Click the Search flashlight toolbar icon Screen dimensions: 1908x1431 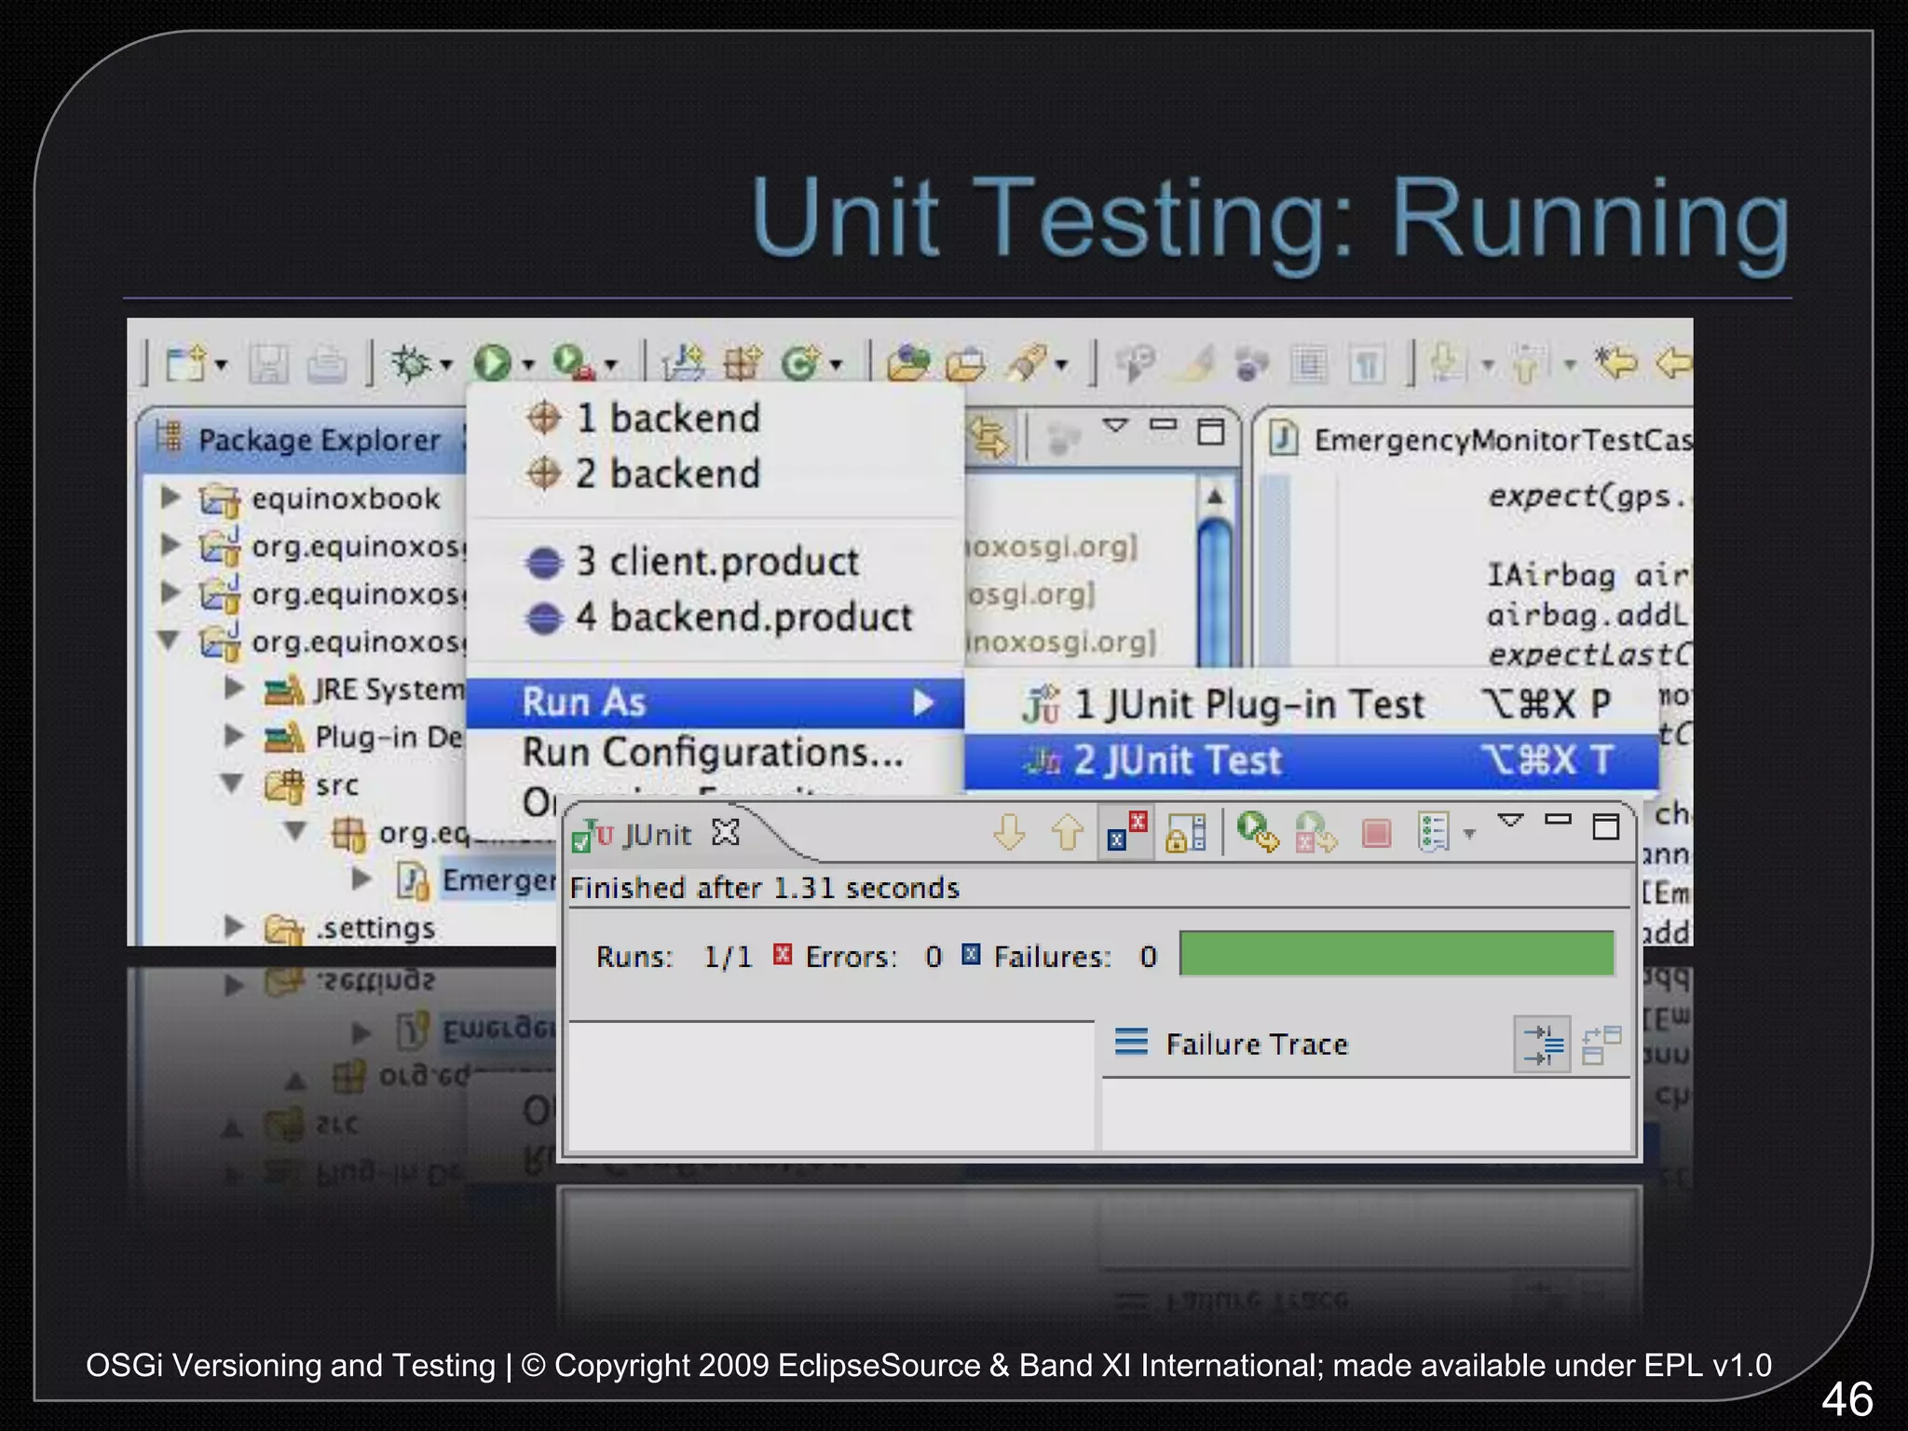point(1027,363)
